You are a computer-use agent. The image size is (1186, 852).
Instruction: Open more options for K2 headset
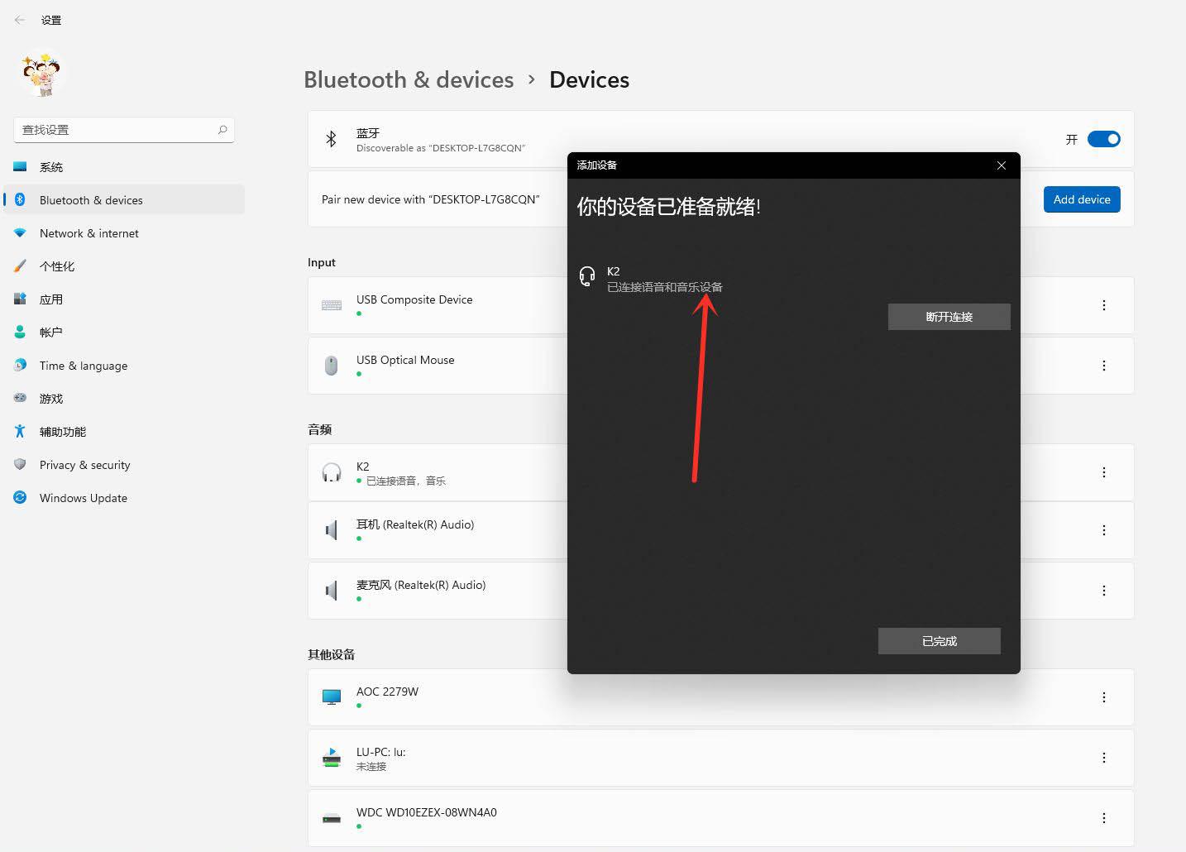pos(1103,472)
